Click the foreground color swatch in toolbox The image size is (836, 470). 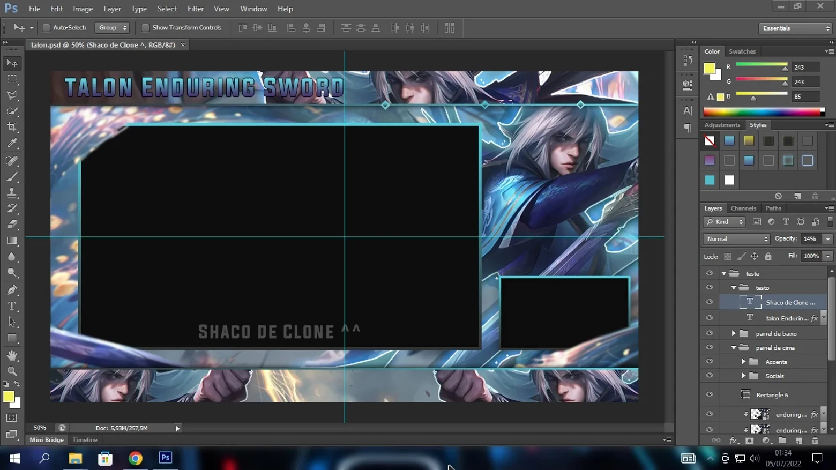pyautogui.click(x=9, y=397)
